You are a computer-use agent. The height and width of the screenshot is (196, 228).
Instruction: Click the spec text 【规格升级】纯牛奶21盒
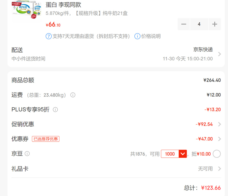pyautogui.click(x=101, y=13)
